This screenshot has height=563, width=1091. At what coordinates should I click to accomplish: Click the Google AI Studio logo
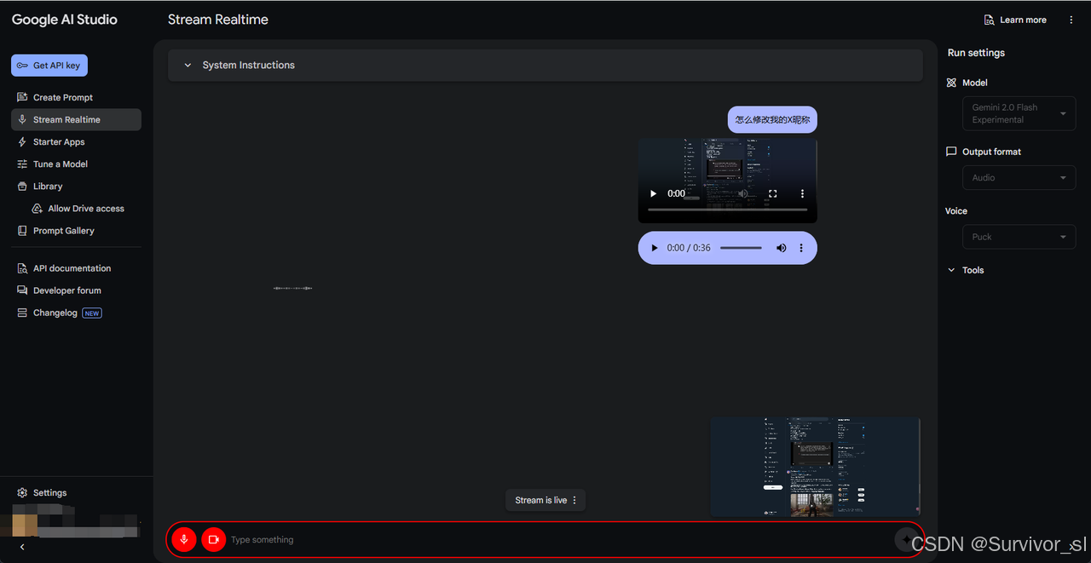click(65, 20)
